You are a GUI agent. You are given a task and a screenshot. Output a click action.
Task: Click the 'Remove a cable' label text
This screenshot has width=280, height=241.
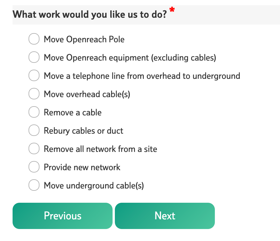tap(73, 113)
